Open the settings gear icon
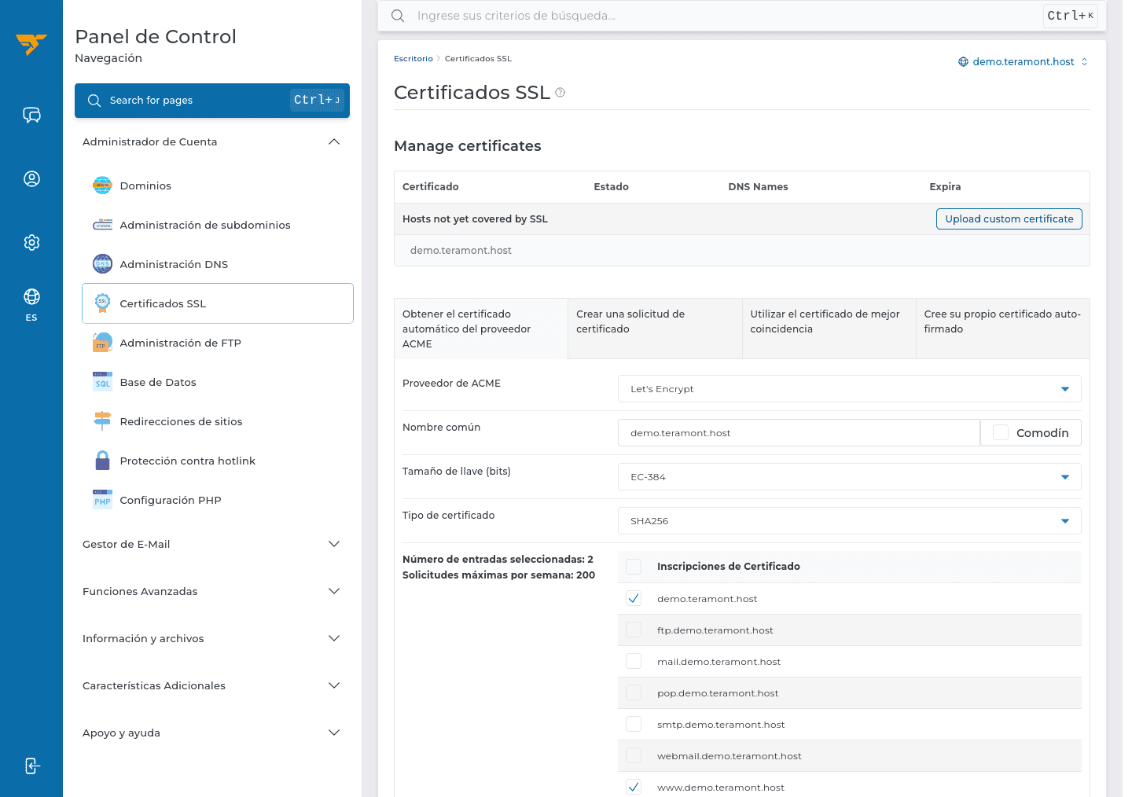 (x=31, y=243)
